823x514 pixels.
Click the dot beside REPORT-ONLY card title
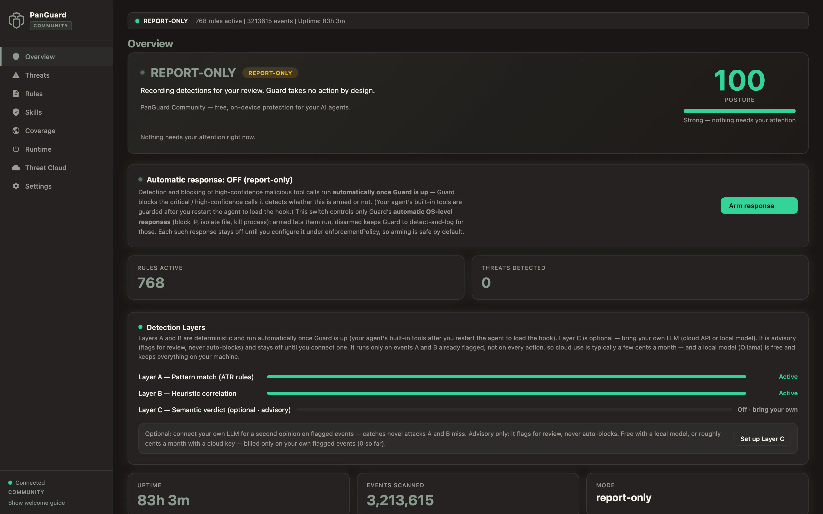[142, 72]
